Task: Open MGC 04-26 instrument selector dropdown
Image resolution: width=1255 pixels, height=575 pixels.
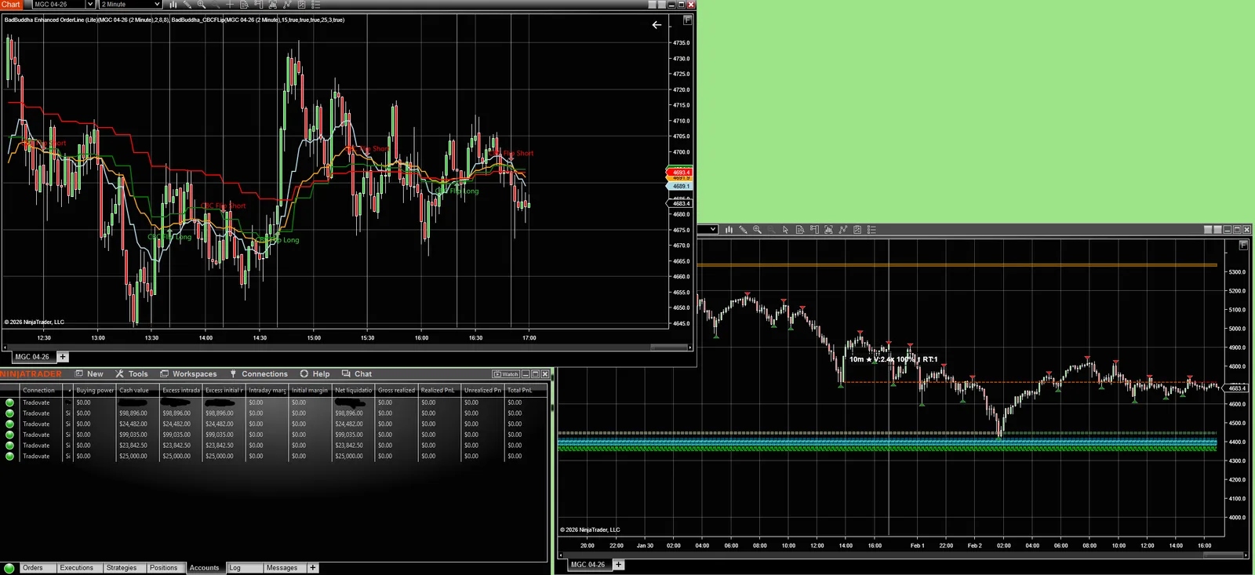Action: [x=89, y=5]
